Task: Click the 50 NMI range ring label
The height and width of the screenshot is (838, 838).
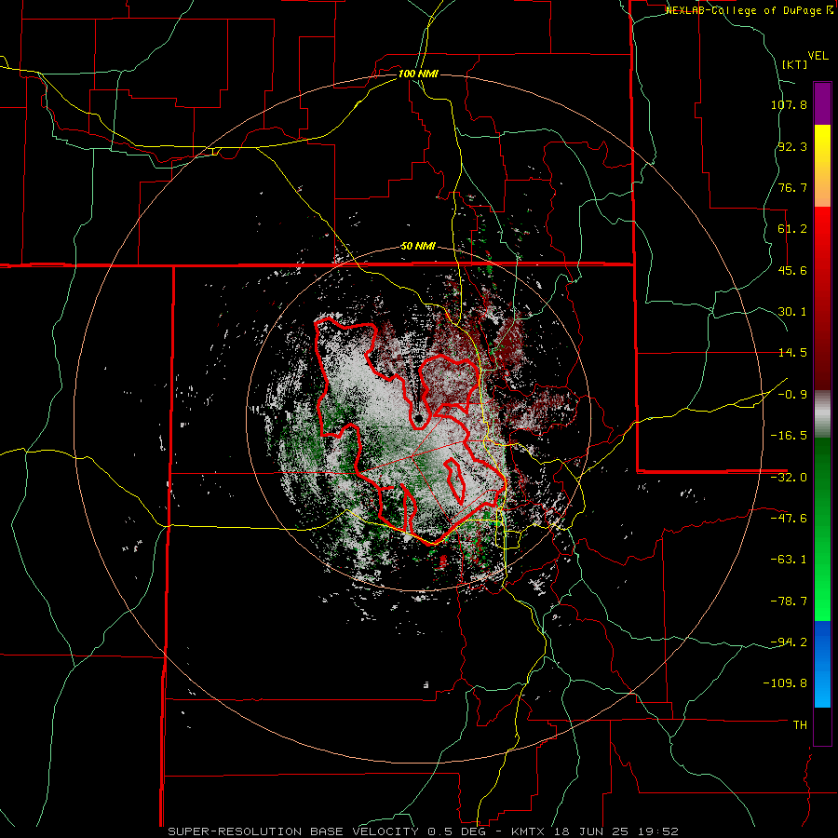Action: (418, 247)
